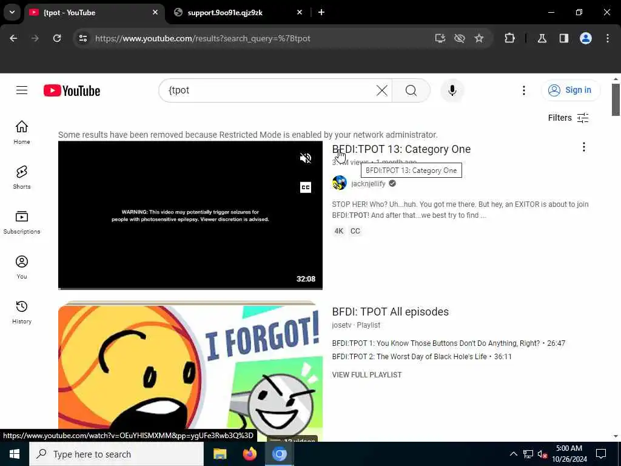The width and height of the screenshot is (621, 466).
Task: Open History in the sidebar
Action: point(22,312)
